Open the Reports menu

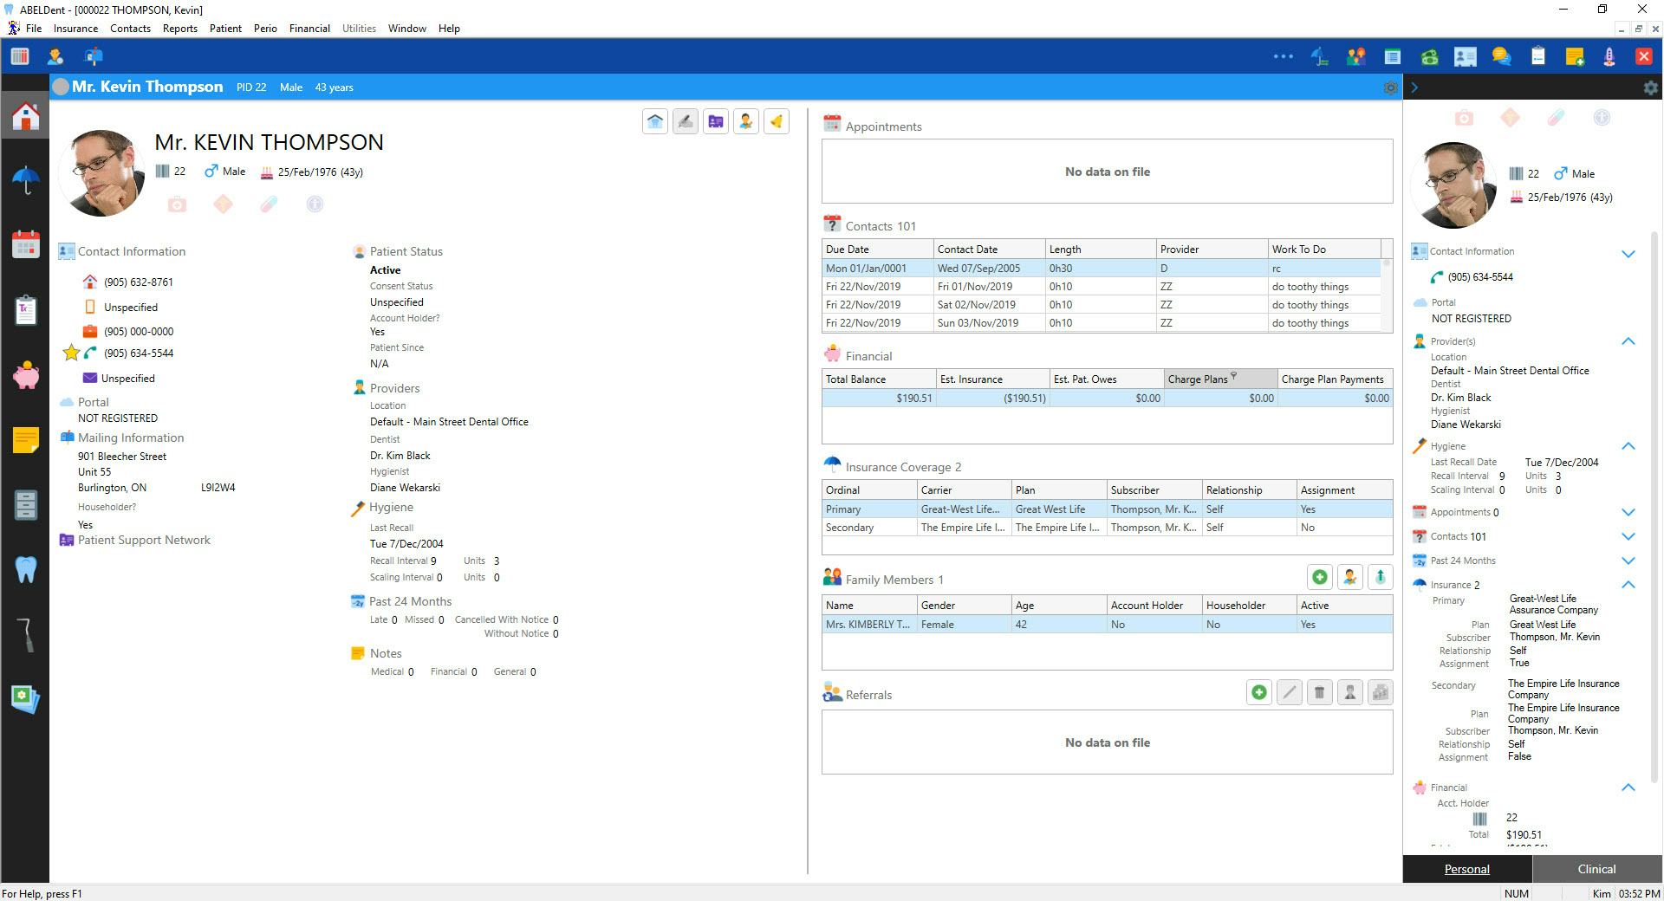coord(179,28)
